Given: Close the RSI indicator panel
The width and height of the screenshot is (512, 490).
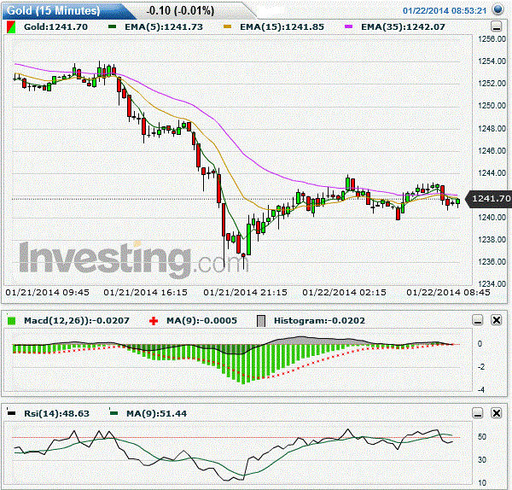Looking at the screenshot, I should pos(497,413).
